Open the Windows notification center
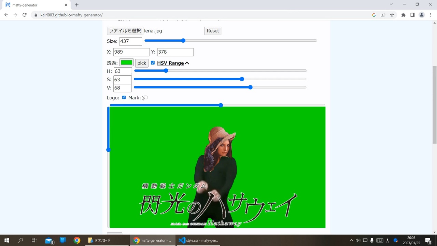The height and width of the screenshot is (246, 437). click(428, 240)
